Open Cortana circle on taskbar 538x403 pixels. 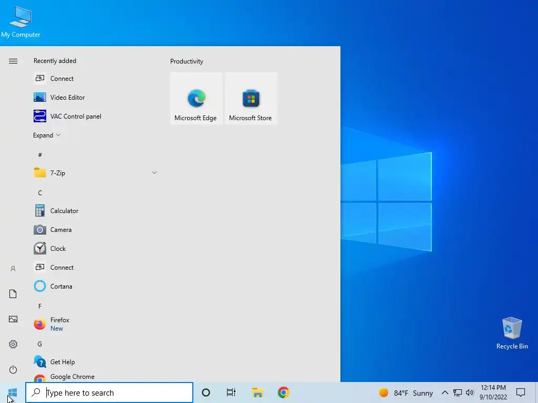[206, 393]
